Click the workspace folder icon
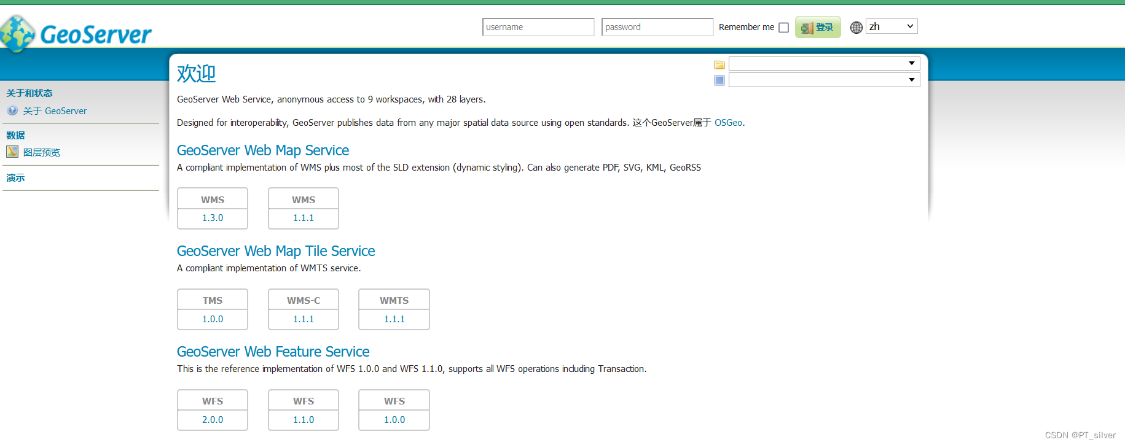 (x=719, y=64)
